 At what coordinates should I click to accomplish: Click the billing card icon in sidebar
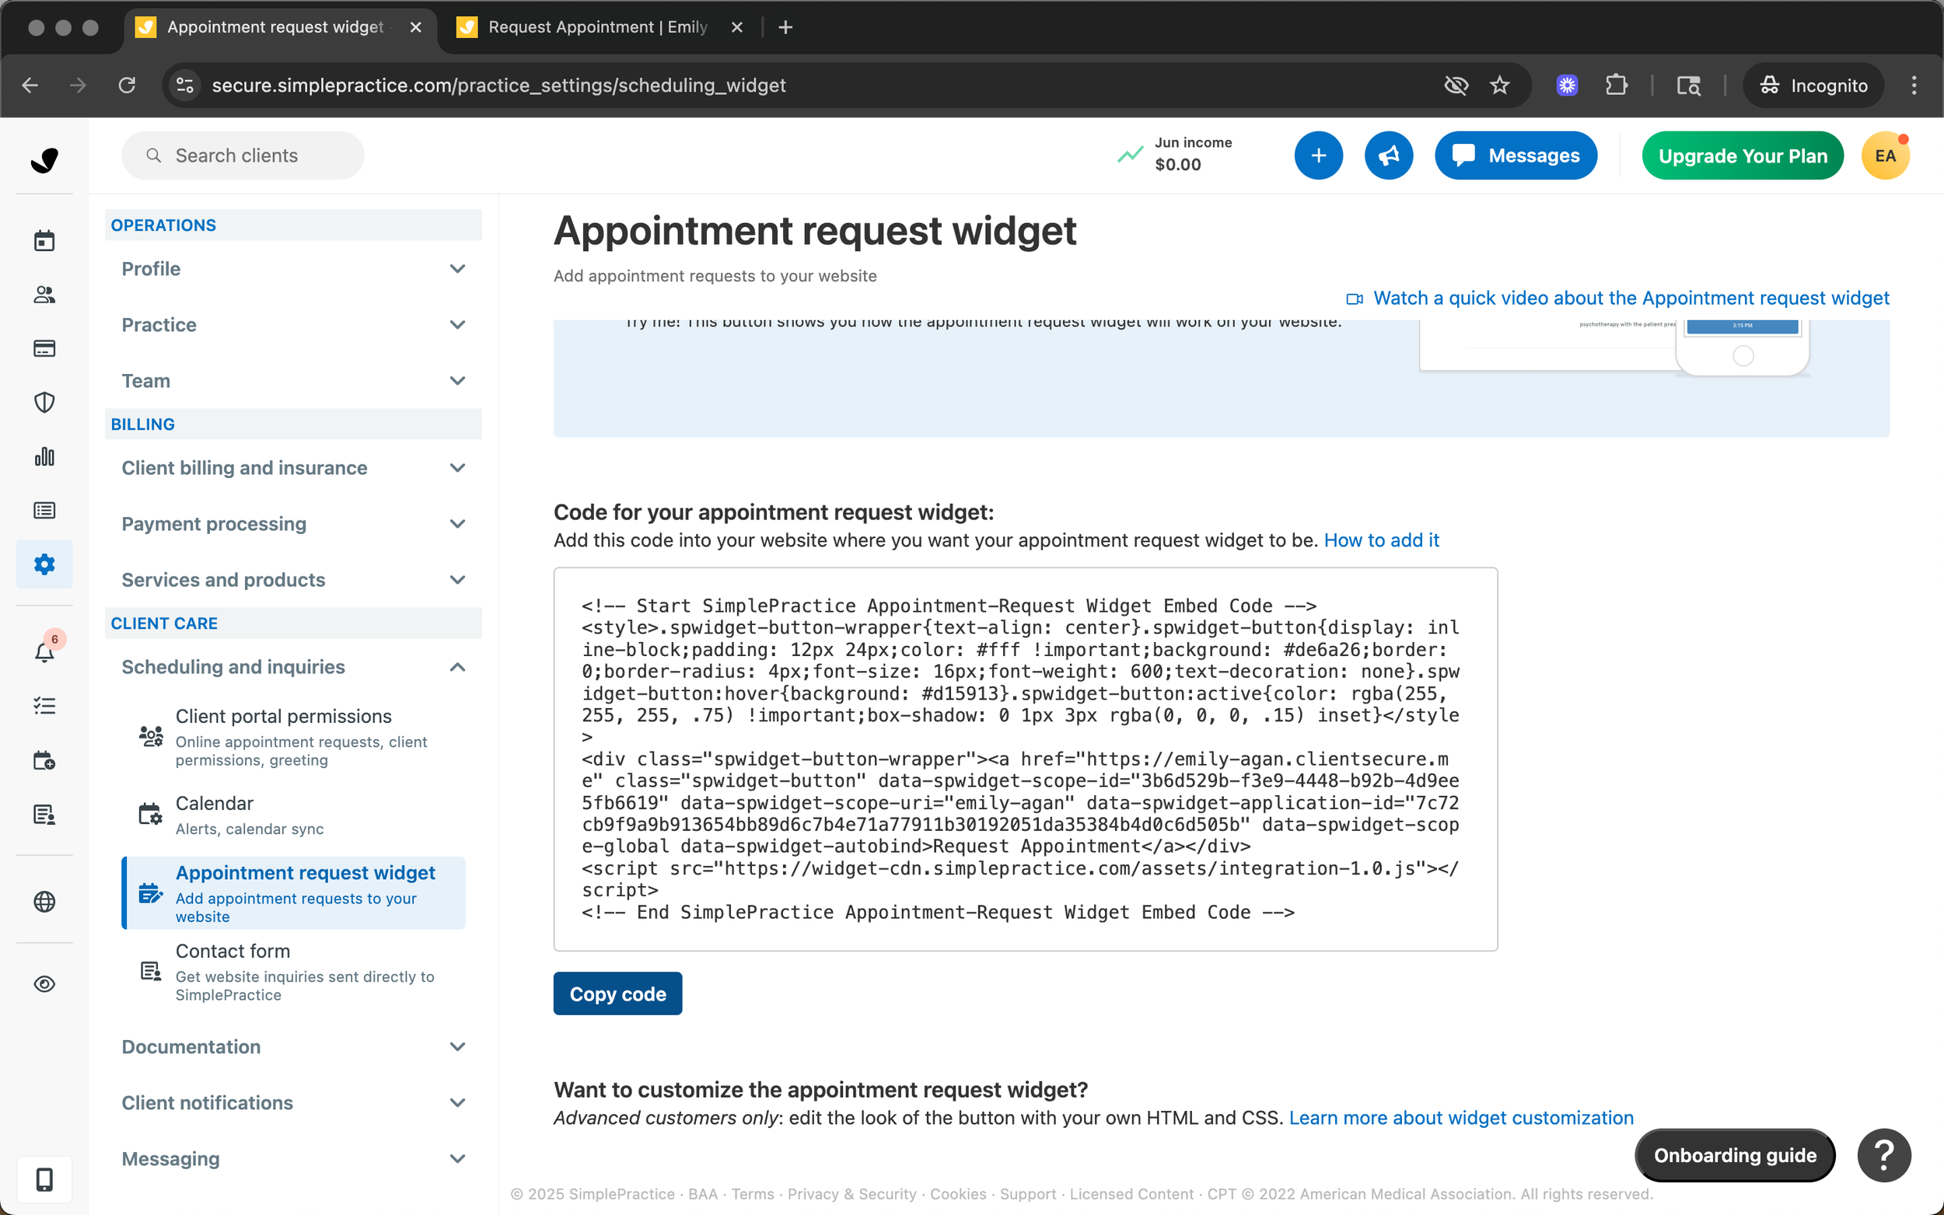pos(44,349)
